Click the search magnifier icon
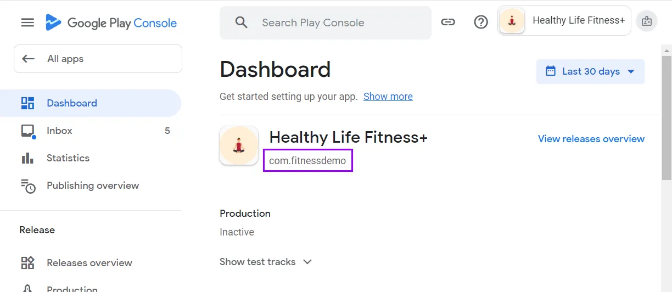672x292 pixels. [242, 23]
